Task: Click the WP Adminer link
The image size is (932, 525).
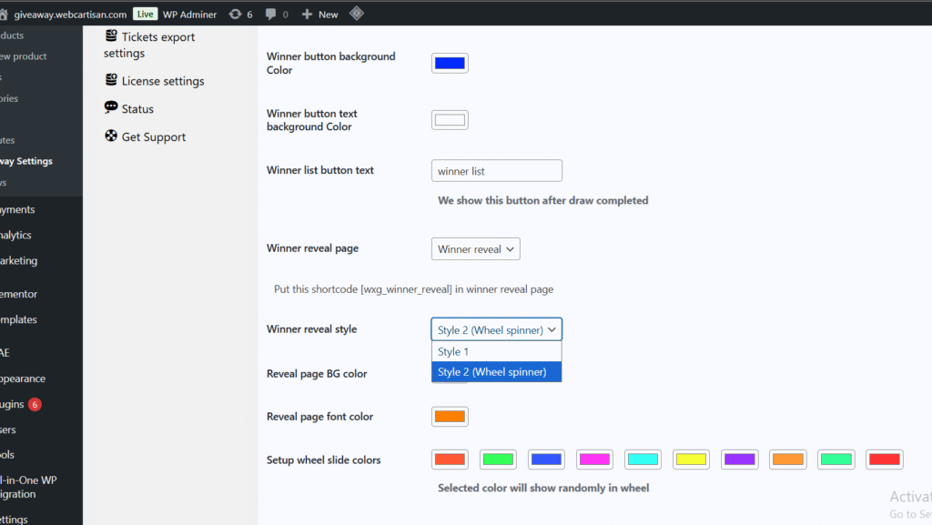Action: pyautogui.click(x=189, y=14)
